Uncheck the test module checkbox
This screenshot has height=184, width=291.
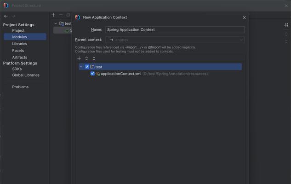tap(87, 67)
